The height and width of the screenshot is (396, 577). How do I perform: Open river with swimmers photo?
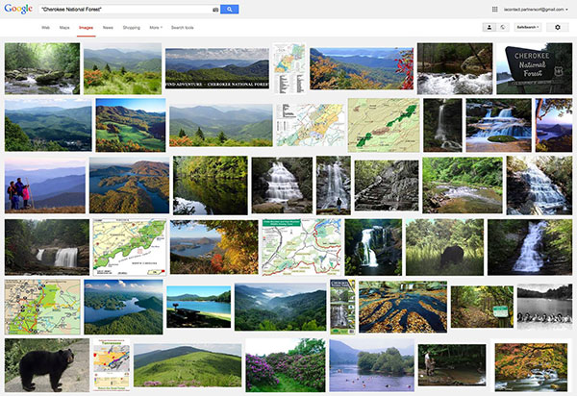click(x=371, y=365)
